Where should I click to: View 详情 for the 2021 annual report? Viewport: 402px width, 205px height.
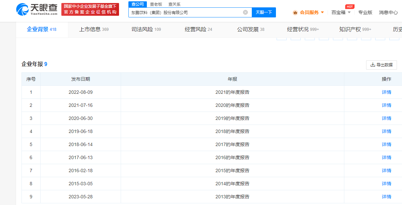coord(386,92)
